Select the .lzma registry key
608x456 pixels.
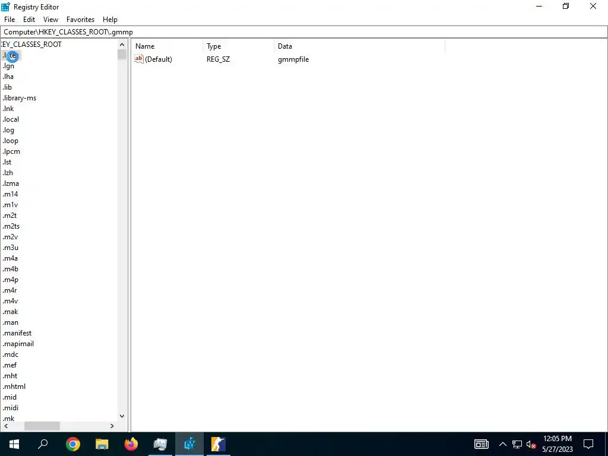click(11, 183)
